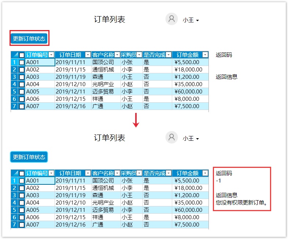Viewport: 288px width, 239px height.
Task: Select row header 5 in the upper table
Action: [14, 92]
